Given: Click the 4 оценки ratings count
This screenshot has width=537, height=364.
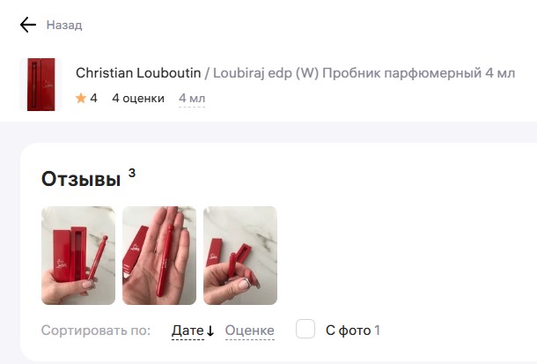Looking at the screenshot, I should tap(138, 99).
